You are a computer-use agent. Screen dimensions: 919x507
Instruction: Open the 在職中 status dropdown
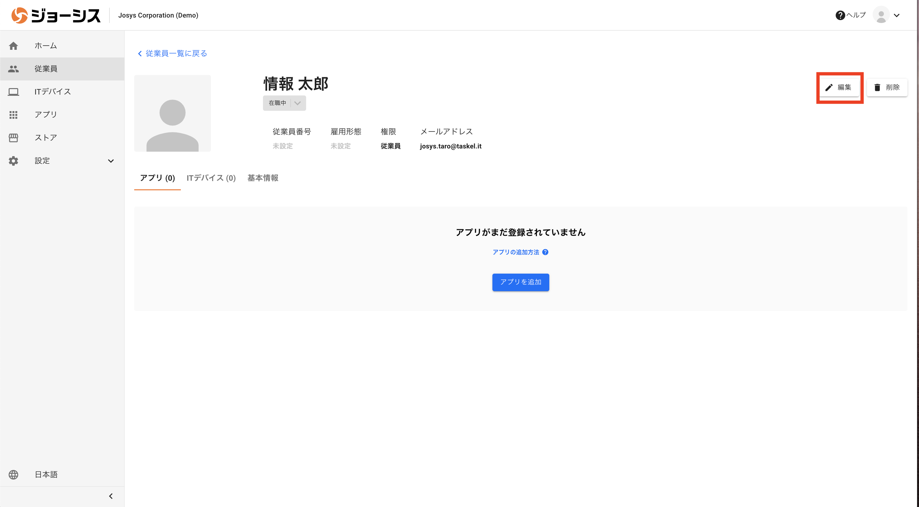click(284, 103)
